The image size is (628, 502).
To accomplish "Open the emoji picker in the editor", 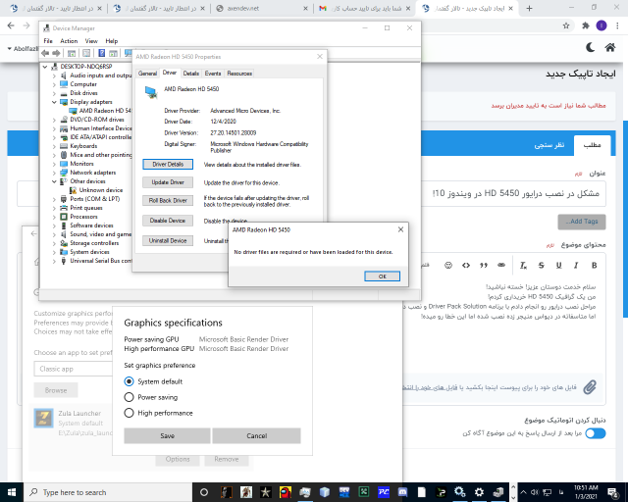I will (448, 265).
